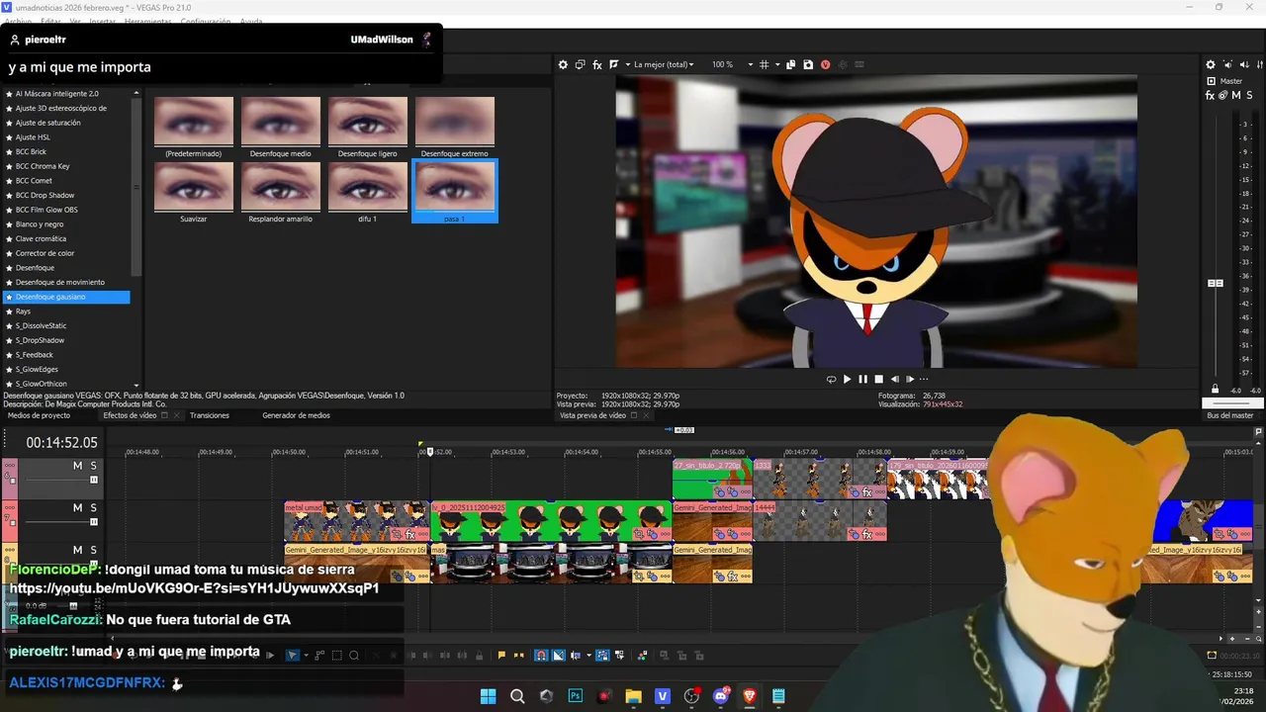Viewport: 1266px width, 712px height.
Task: Click Pause button under preview
Action: [x=862, y=379]
